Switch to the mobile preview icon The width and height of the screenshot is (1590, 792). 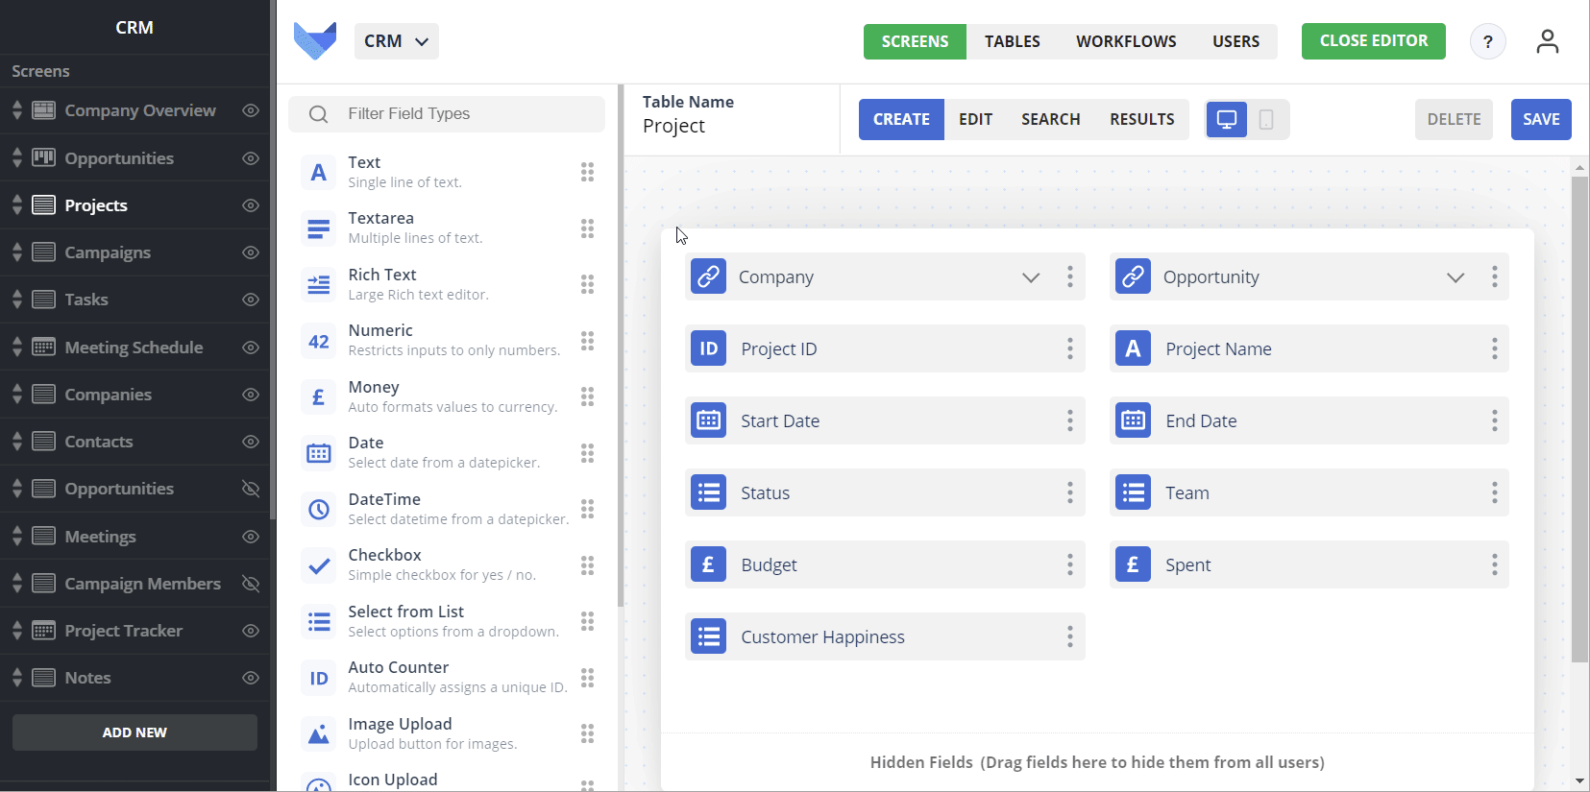pos(1266,120)
